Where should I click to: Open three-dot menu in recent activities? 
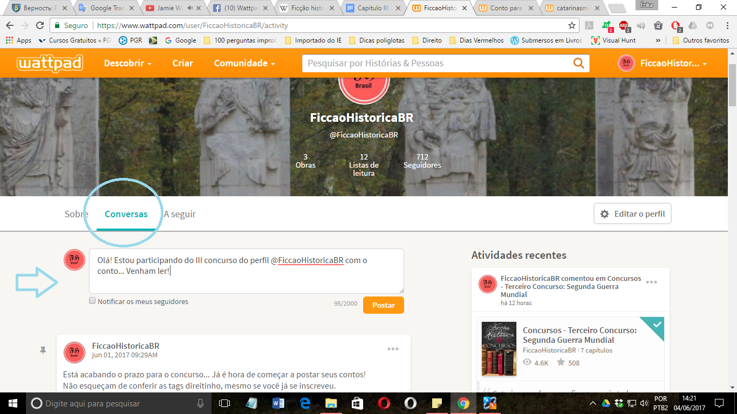(651, 282)
